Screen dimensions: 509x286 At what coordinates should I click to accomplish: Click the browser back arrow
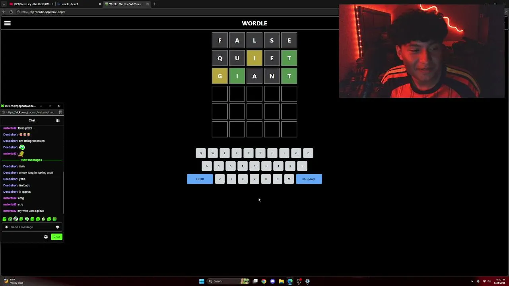pos(4,12)
